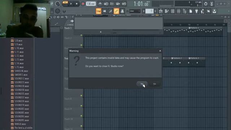The height and width of the screenshot is (130, 231).
Task: Select the circle-slash mute tool in playlist toolbar
Action: [x=55, y=17]
